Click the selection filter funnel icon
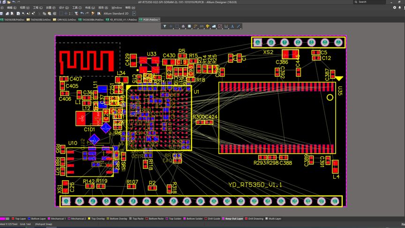Image resolution: width=405 pixels, height=228 pixels. click(x=165, y=26)
